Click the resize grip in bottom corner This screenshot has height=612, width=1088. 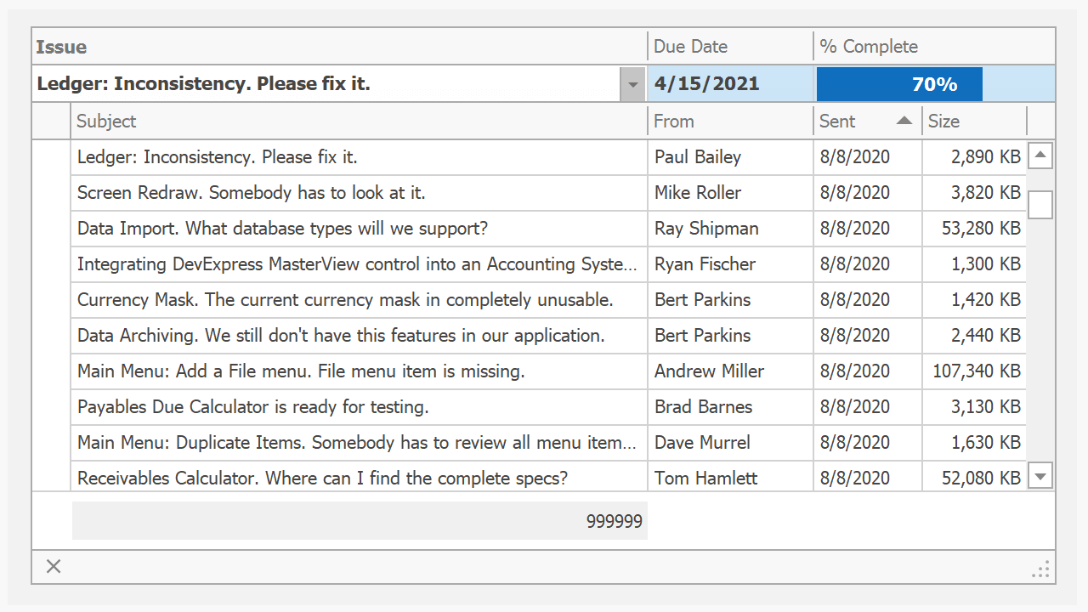click(1040, 569)
